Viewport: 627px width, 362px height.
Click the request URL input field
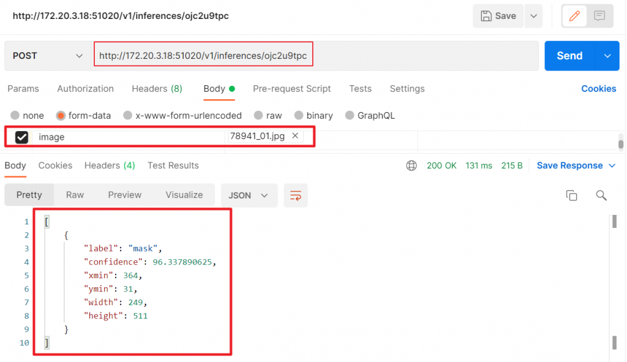315,56
